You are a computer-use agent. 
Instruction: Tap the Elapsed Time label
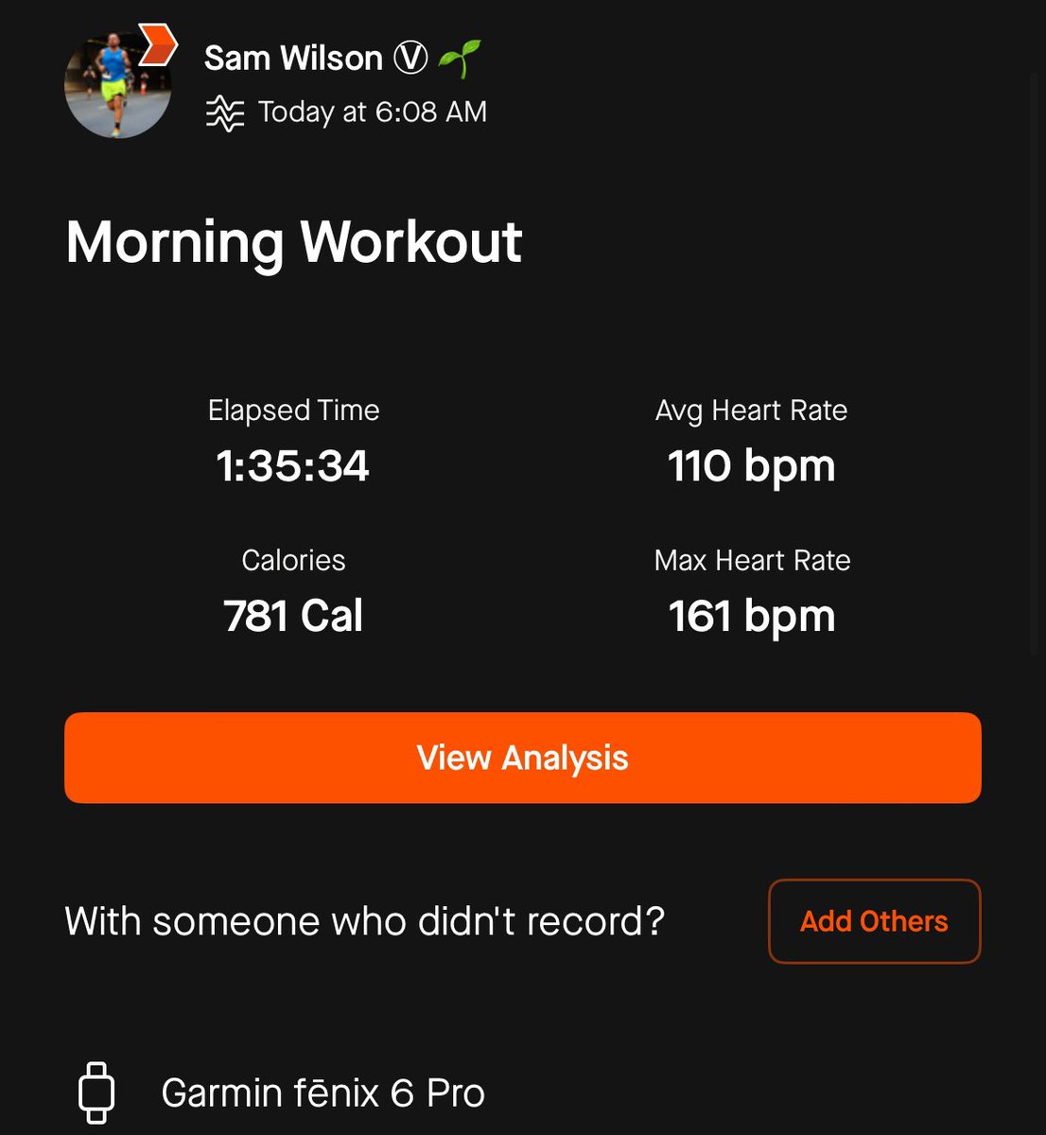point(294,410)
